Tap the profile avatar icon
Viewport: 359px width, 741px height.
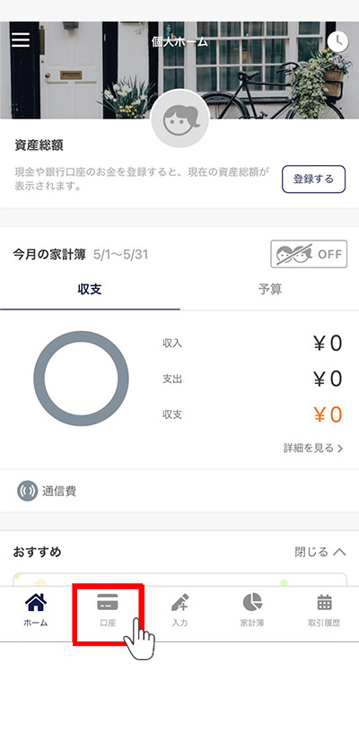click(x=179, y=118)
